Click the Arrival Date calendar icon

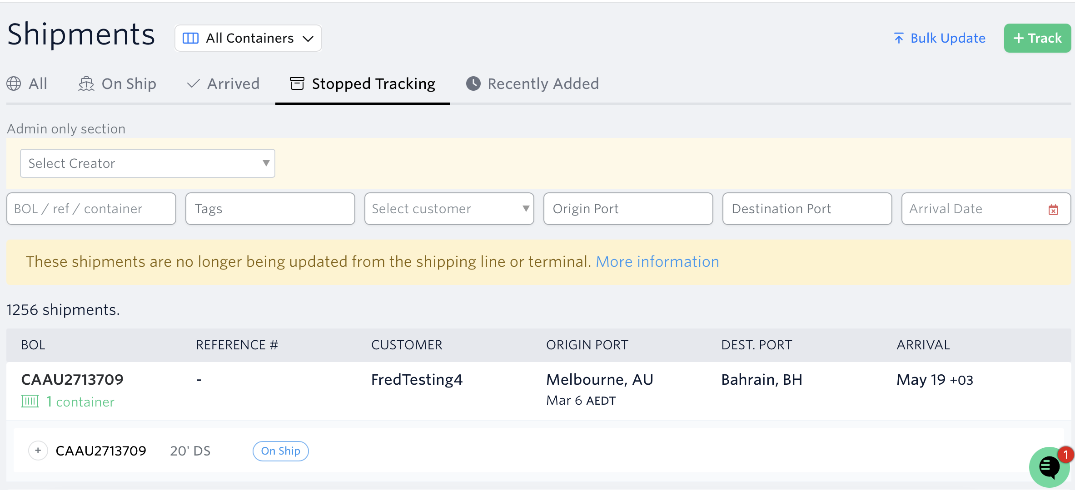1053,210
